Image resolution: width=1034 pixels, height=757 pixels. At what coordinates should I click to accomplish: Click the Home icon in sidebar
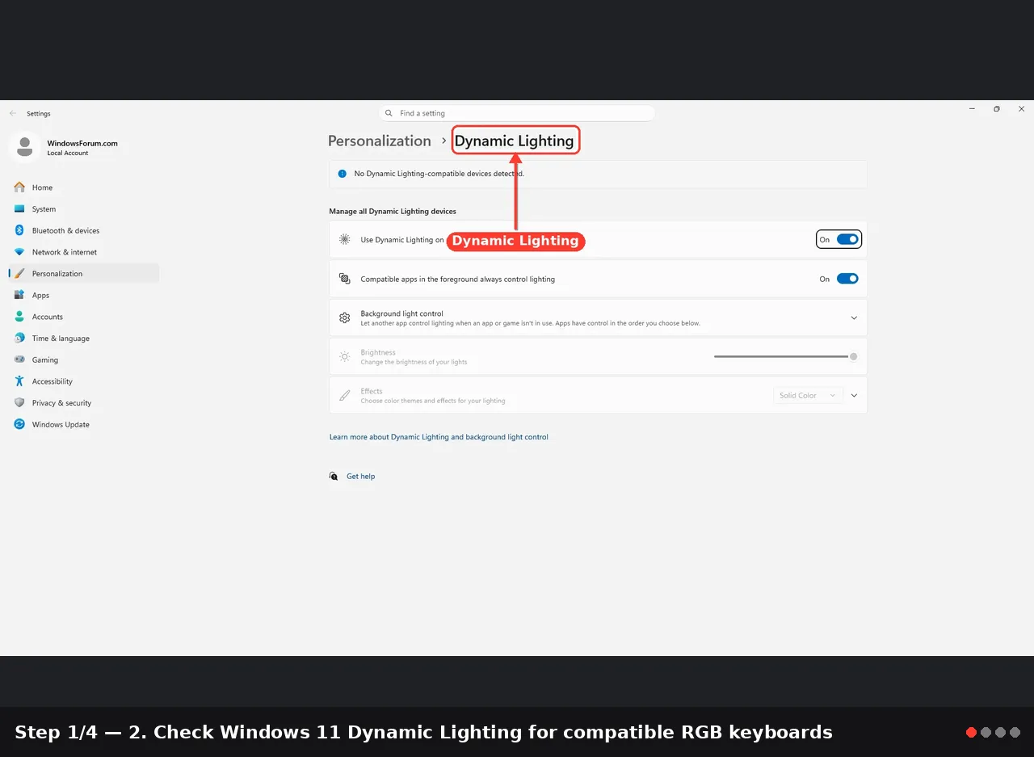[x=19, y=187]
